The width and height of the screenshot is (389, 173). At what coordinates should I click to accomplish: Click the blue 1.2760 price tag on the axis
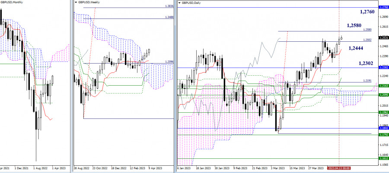[384, 7]
